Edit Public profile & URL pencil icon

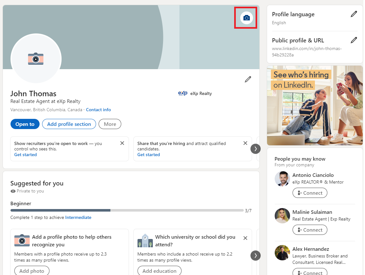[x=354, y=40]
